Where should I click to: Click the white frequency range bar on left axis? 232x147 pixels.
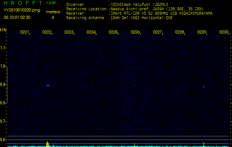[x=7, y=85]
